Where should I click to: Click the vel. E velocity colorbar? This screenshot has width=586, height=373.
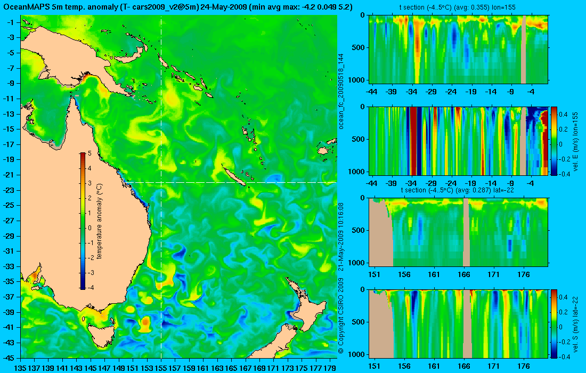pos(554,141)
